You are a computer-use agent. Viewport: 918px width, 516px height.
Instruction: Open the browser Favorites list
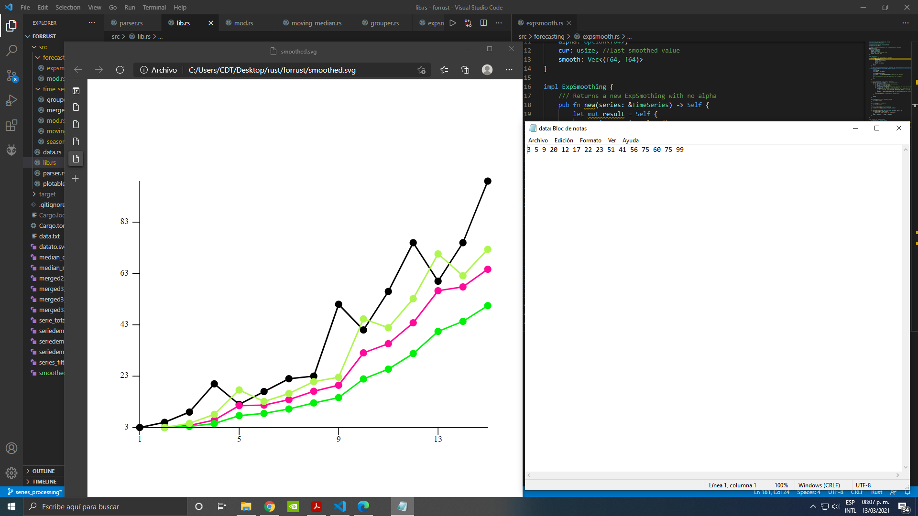click(444, 70)
